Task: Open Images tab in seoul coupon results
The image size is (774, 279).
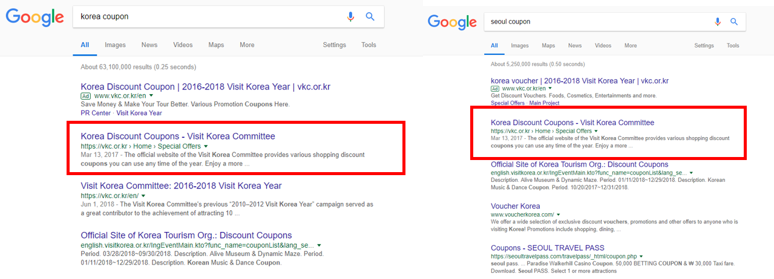Action: click(x=520, y=45)
